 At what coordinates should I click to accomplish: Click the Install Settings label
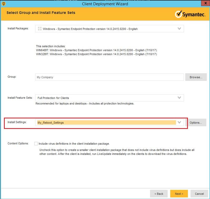tap(17, 122)
